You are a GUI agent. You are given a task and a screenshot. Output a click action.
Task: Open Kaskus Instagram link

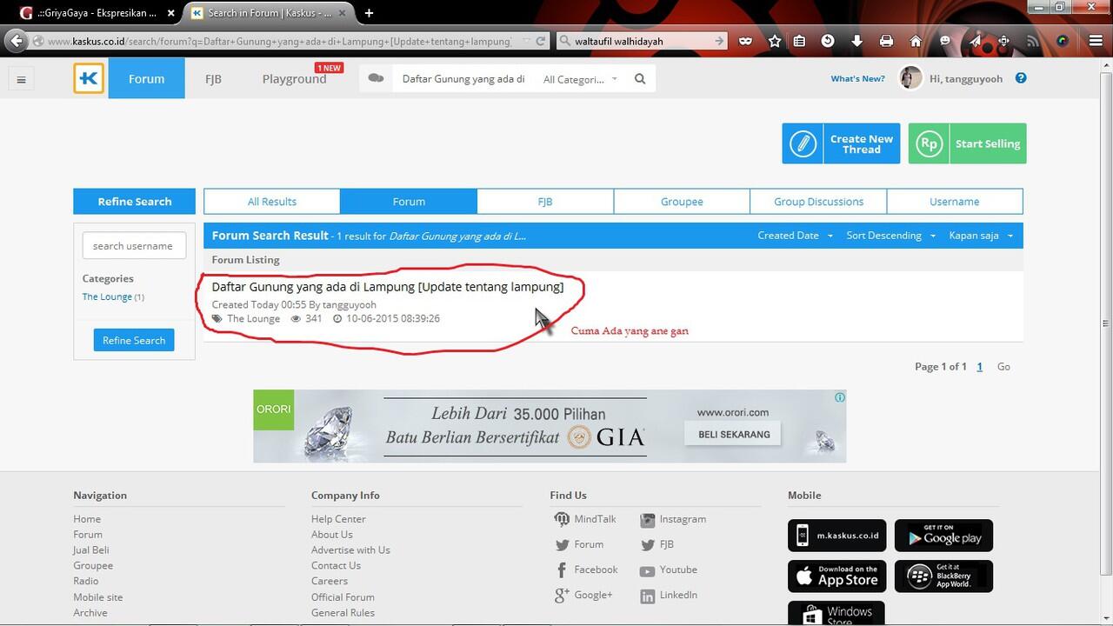[x=673, y=519]
